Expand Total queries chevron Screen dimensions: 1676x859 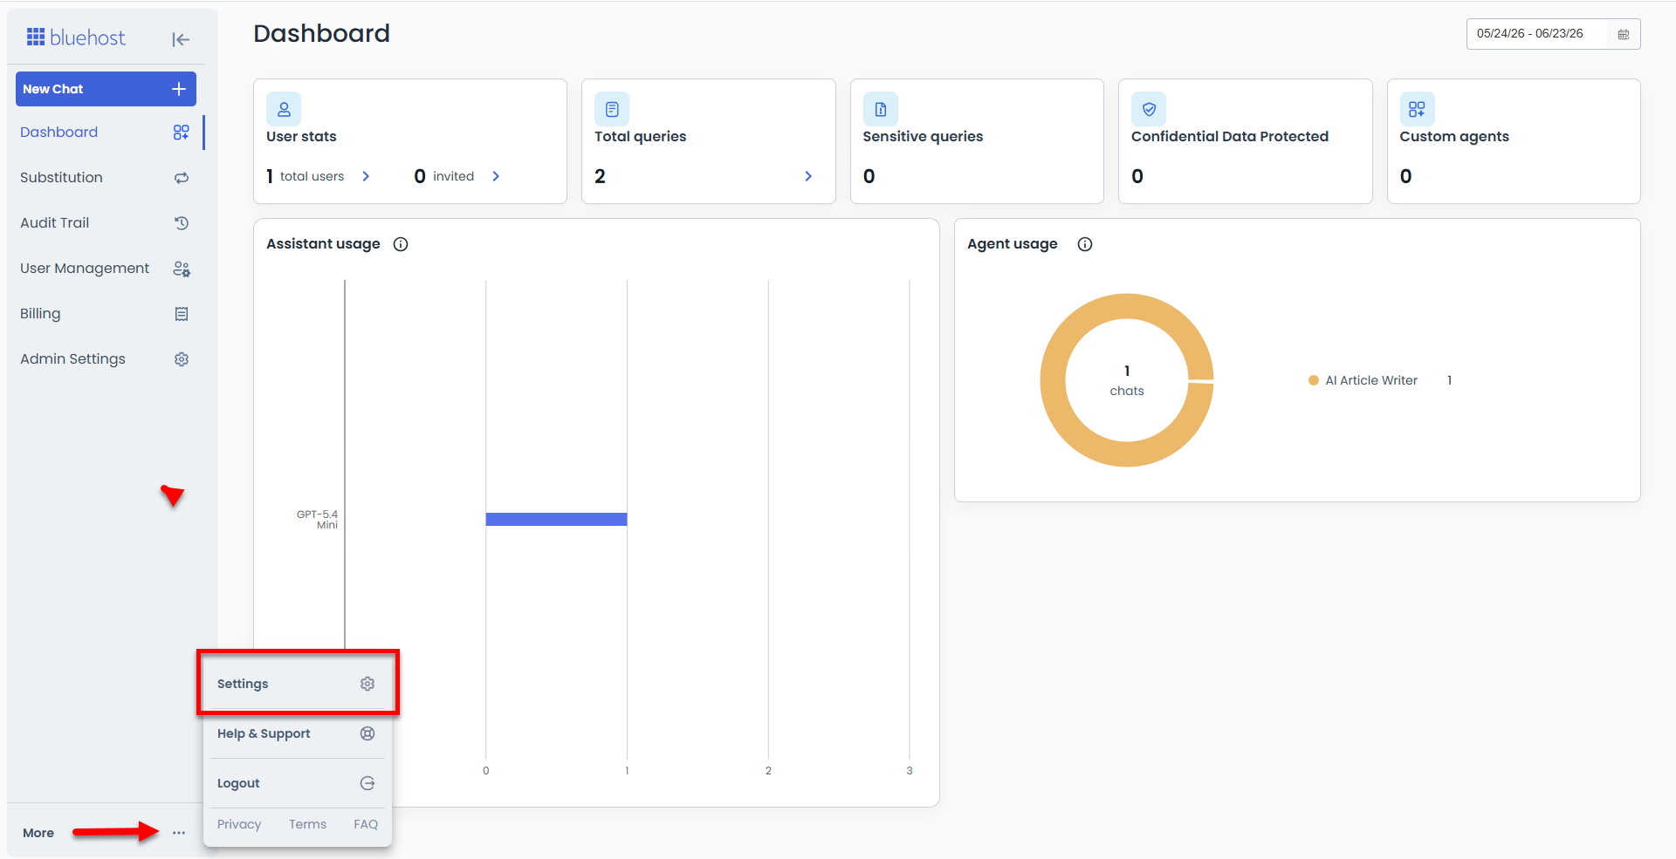click(808, 176)
